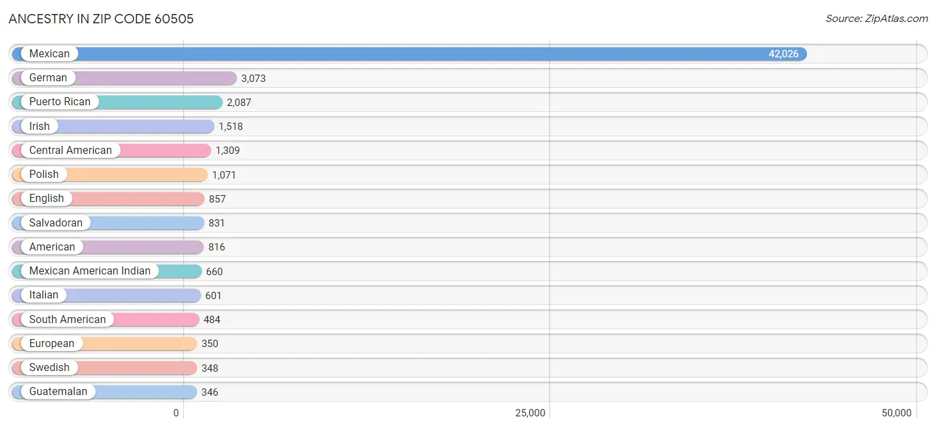Viewport: 936px width, 429px height.
Task: Click the 350 European value
Action: click(210, 344)
